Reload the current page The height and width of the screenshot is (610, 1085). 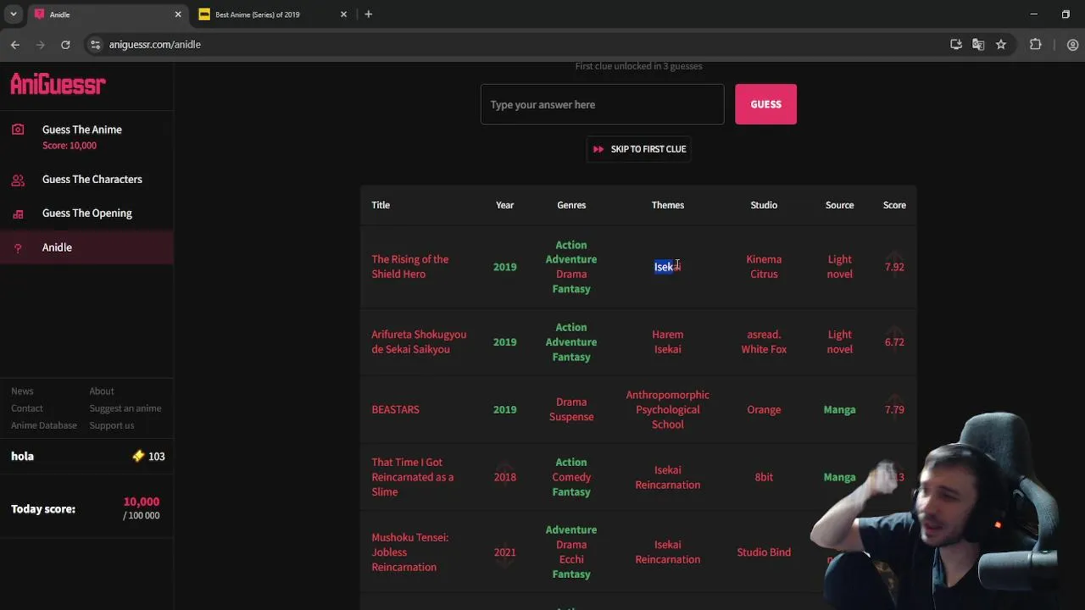pyautogui.click(x=65, y=44)
